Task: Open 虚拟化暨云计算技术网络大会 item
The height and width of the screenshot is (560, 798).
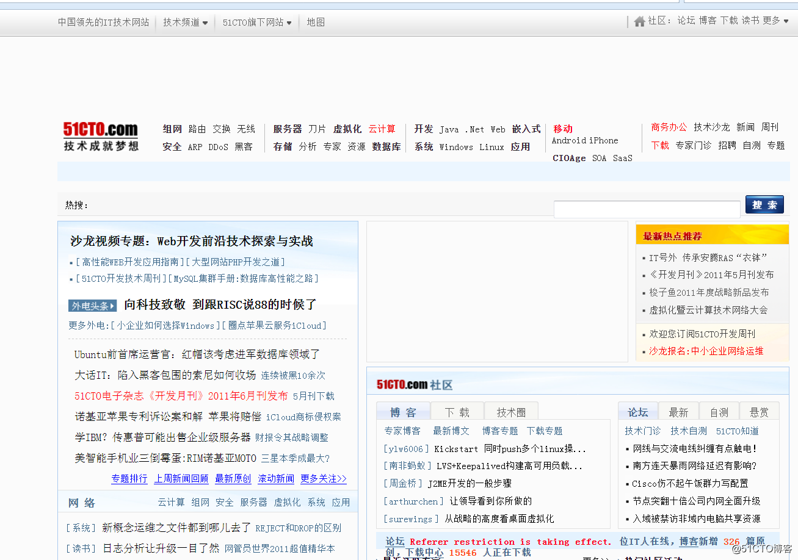Action: point(708,310)
